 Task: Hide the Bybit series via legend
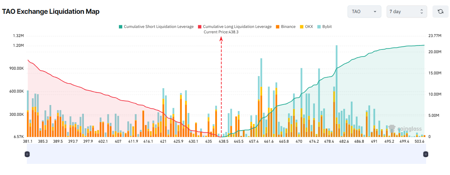click(x=327, y=27)
